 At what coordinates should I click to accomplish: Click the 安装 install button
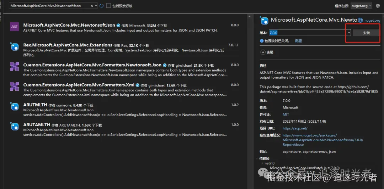tap(366, 33)
